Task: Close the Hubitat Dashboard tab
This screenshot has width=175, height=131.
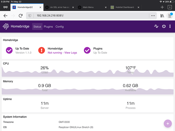Action: click(x=138, y=7)
